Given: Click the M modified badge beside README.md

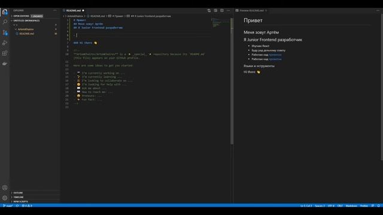Looking at the screenshot, I should click(x=56, y=33).
